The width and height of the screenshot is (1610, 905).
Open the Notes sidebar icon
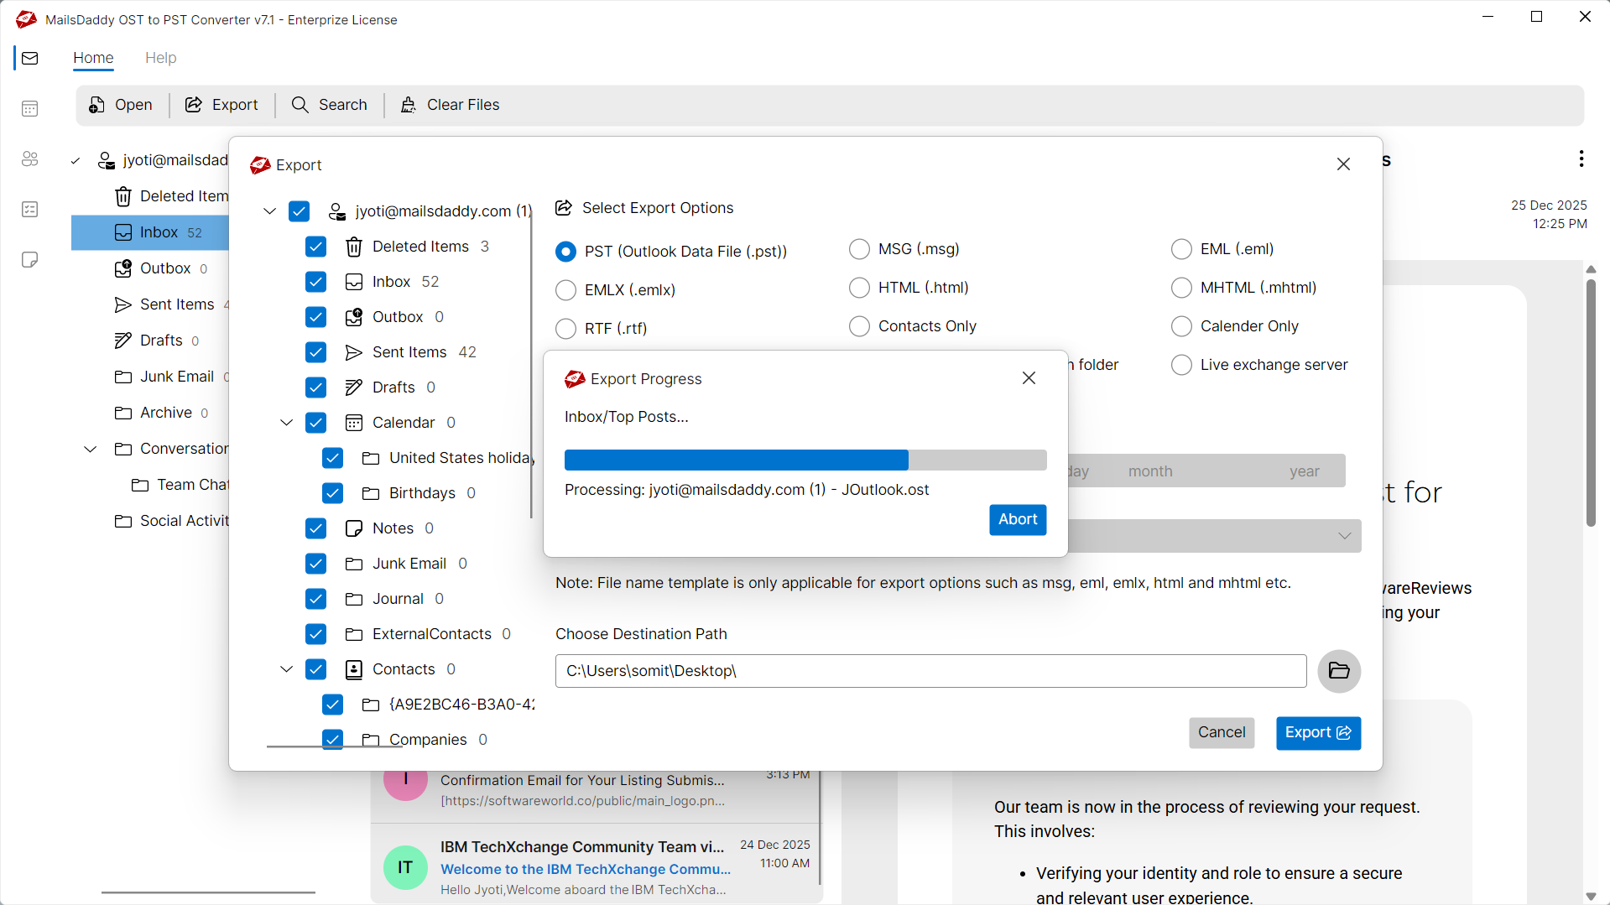pos(30,260)
